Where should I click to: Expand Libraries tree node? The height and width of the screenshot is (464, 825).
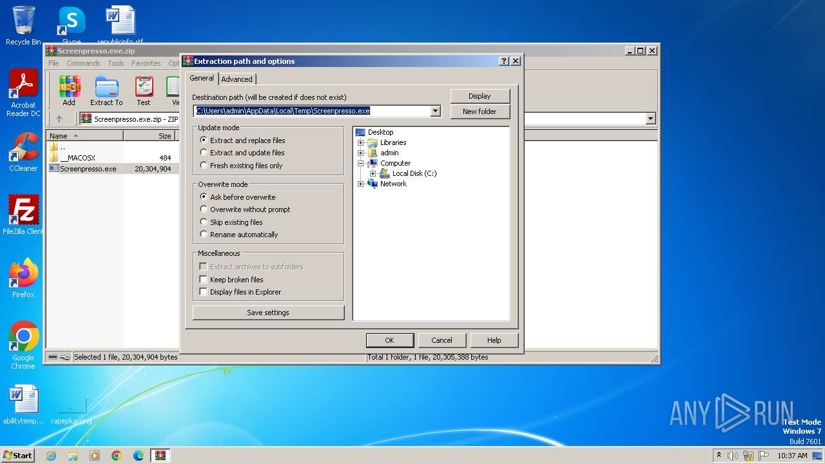(x=361, y=142)
